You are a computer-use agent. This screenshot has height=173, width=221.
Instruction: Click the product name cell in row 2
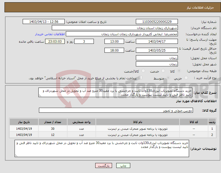(x=138, y=135)
